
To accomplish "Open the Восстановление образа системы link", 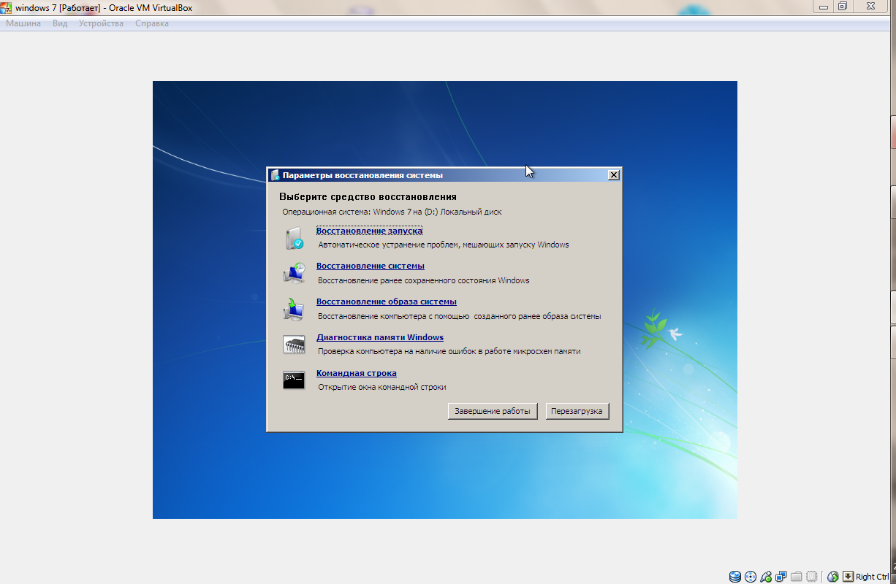I will pos(387,301).
